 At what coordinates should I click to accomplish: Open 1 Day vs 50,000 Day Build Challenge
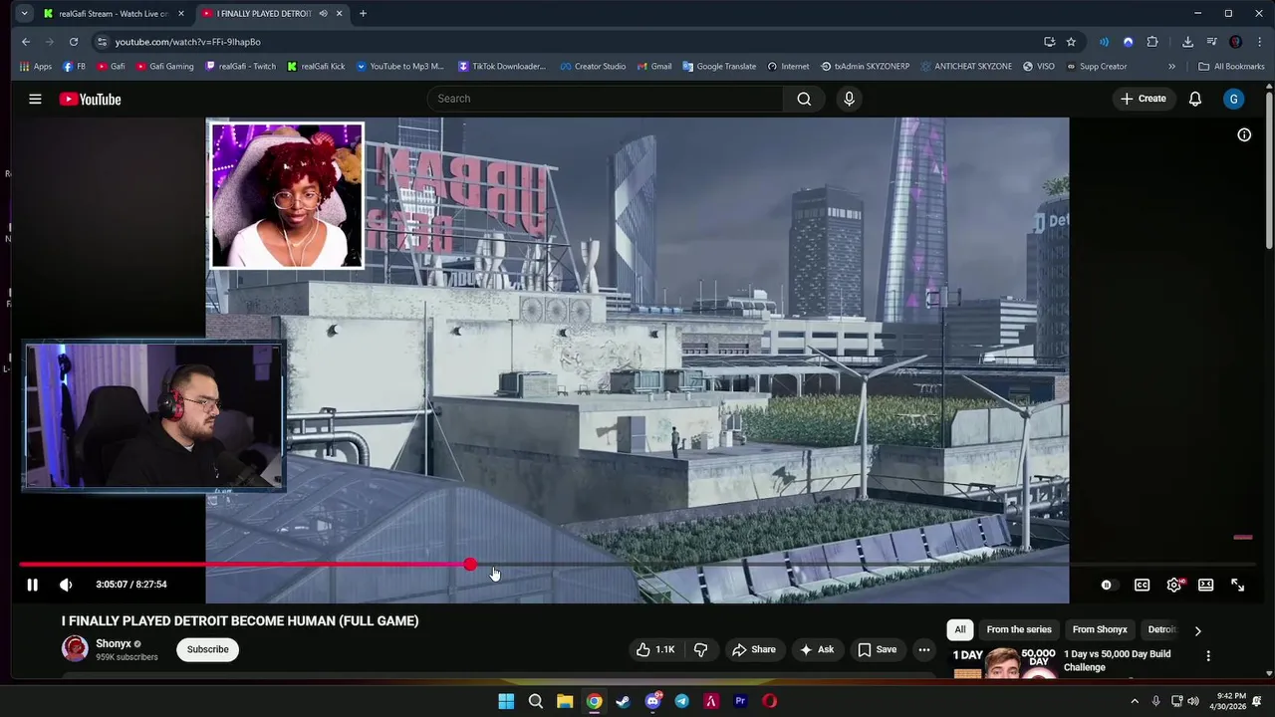[x=1117, y=660]
